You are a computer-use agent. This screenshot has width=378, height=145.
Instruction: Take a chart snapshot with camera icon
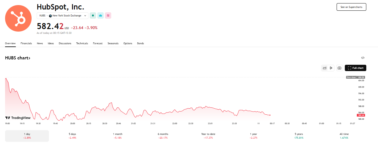(339, 68)
